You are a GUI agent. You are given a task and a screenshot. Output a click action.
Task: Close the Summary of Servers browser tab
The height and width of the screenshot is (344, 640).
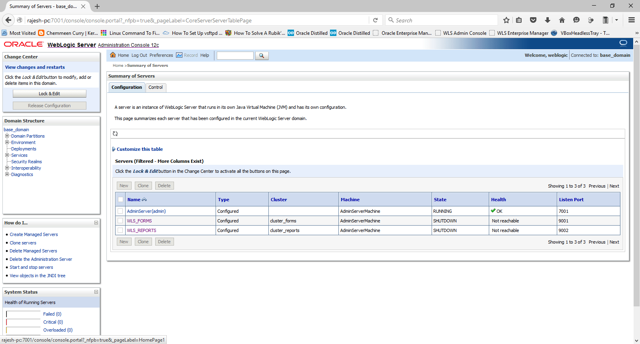(x=83, y=6)
